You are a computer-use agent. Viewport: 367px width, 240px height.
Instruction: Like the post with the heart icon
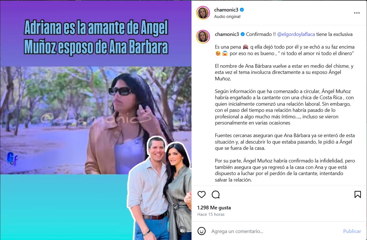tap(202, 194)
